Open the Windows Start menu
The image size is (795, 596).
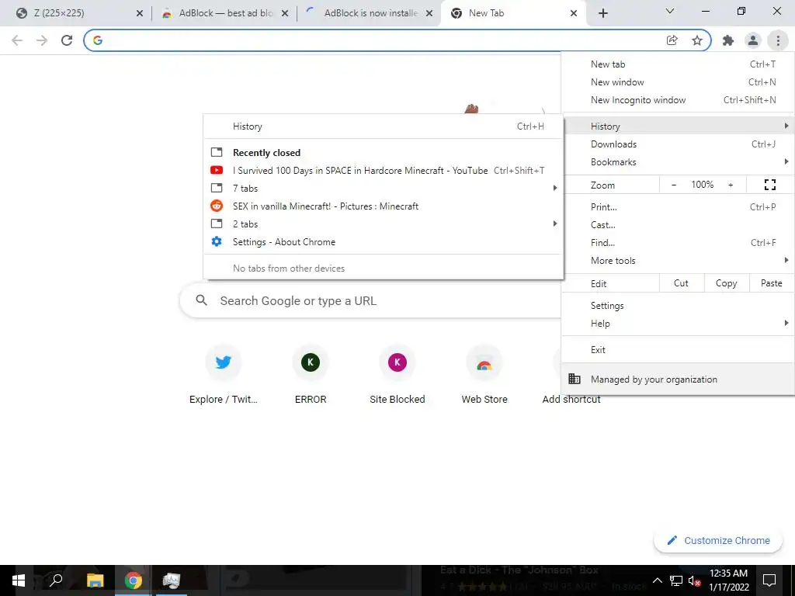pyautogui.click(x=19, y=580)
